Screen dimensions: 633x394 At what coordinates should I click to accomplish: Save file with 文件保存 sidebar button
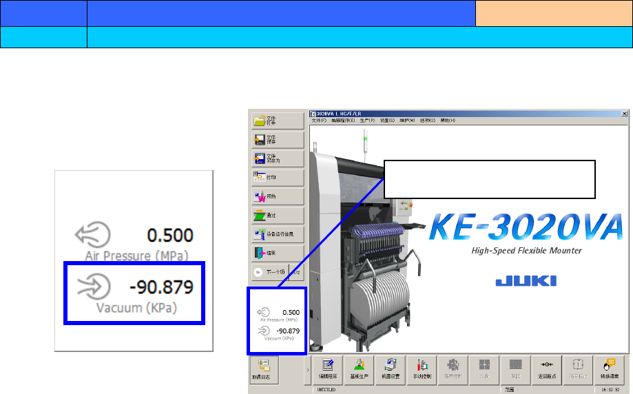click(x=278, y=140)
